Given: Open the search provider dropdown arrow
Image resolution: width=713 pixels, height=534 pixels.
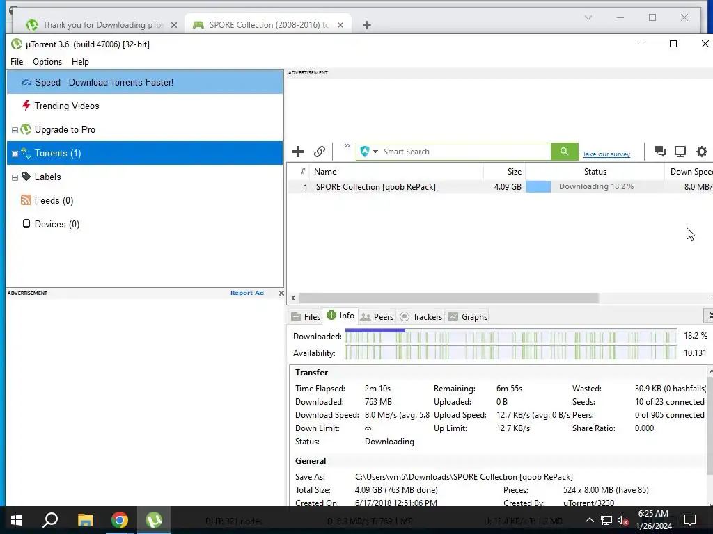Looking at the screenshot, I should tap(375, 152).
